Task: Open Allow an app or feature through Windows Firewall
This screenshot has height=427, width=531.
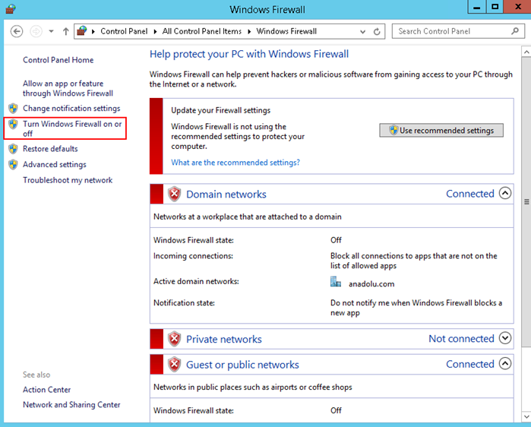Action: pos(68,88)
